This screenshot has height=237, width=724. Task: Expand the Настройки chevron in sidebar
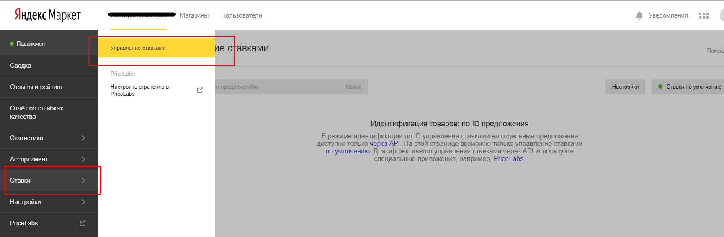(x=83, y=202)
